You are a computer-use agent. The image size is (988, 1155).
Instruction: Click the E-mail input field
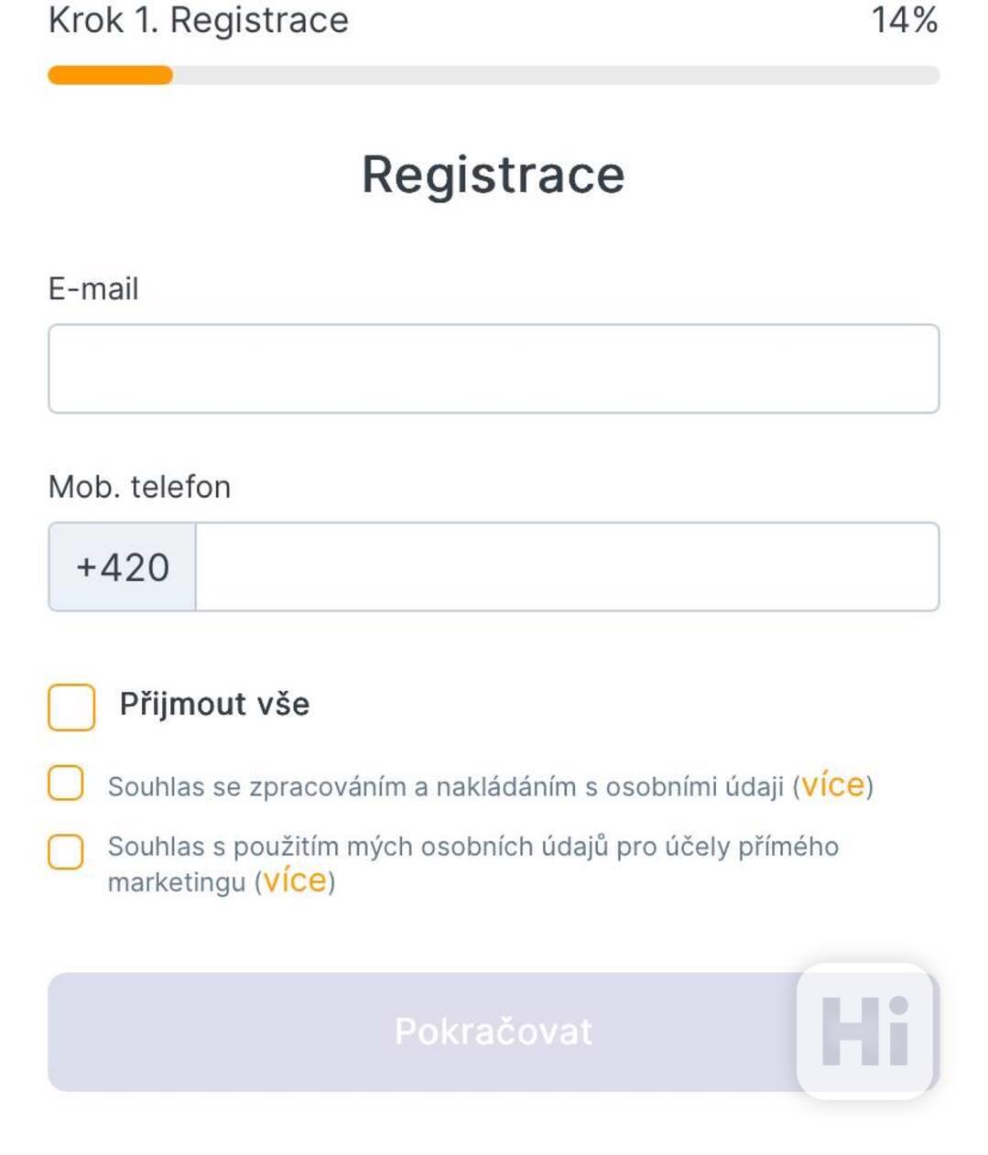click(494, 368)
